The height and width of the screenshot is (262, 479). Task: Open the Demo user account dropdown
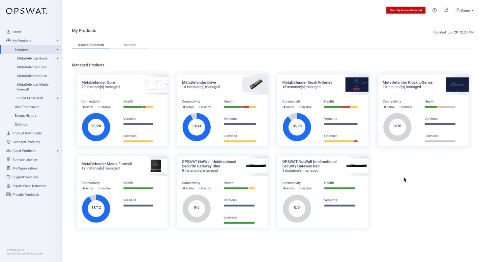point(464,11)
